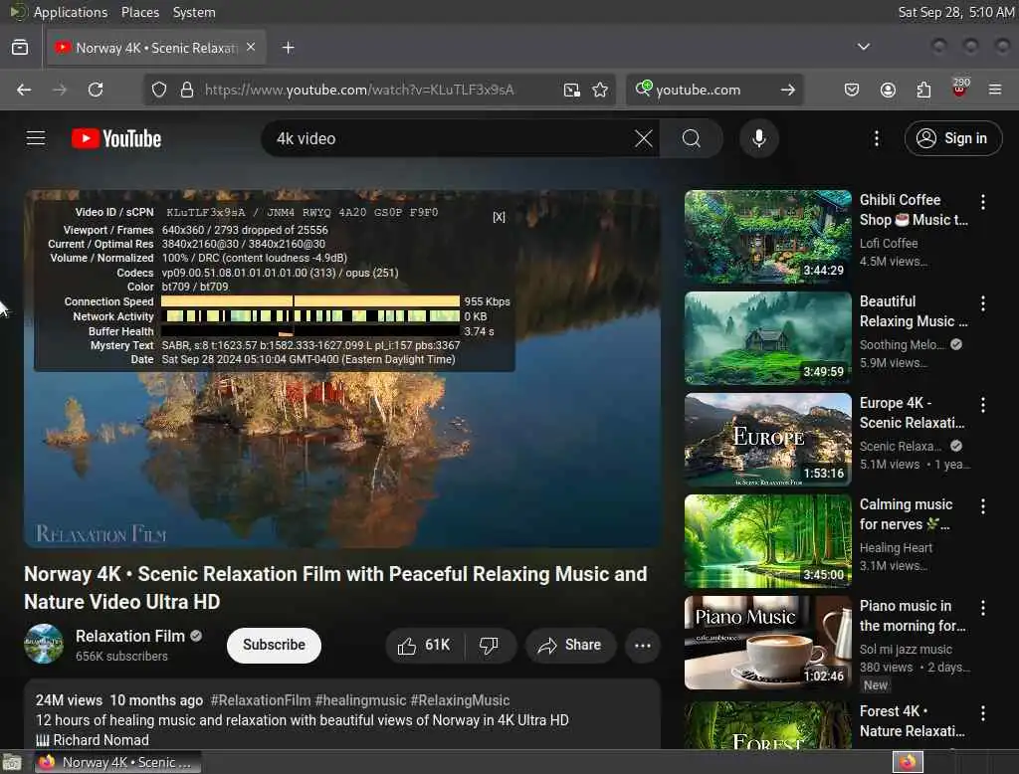Open options for Beautiful Relaxing Music video

[982, 303]
